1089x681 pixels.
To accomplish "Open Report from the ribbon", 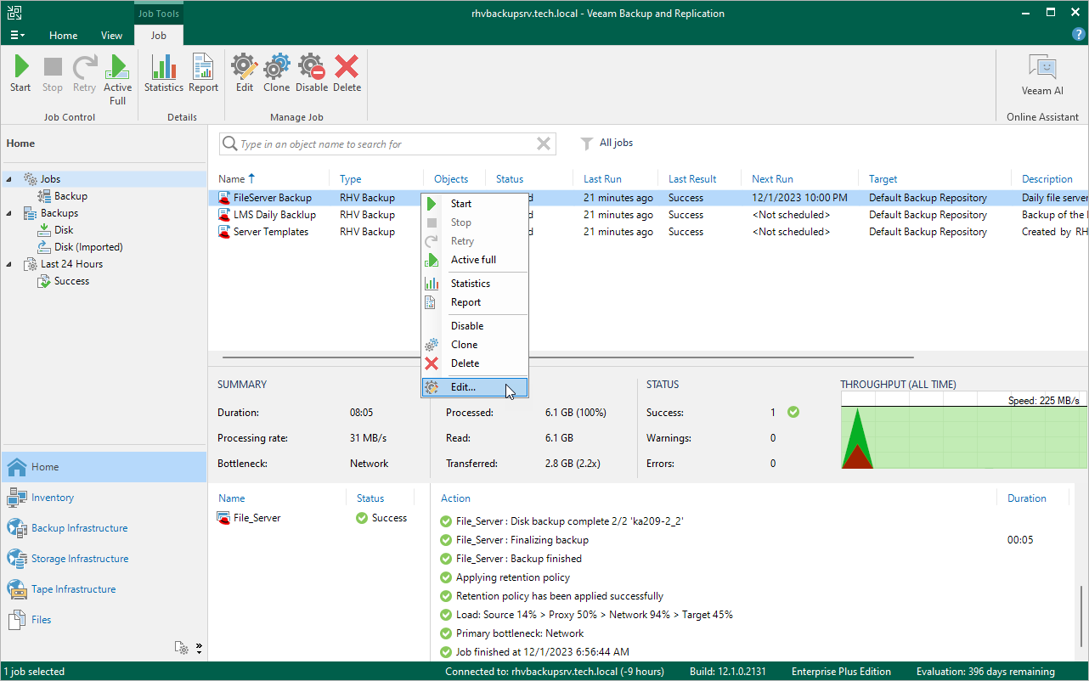I will pos(204,73).
